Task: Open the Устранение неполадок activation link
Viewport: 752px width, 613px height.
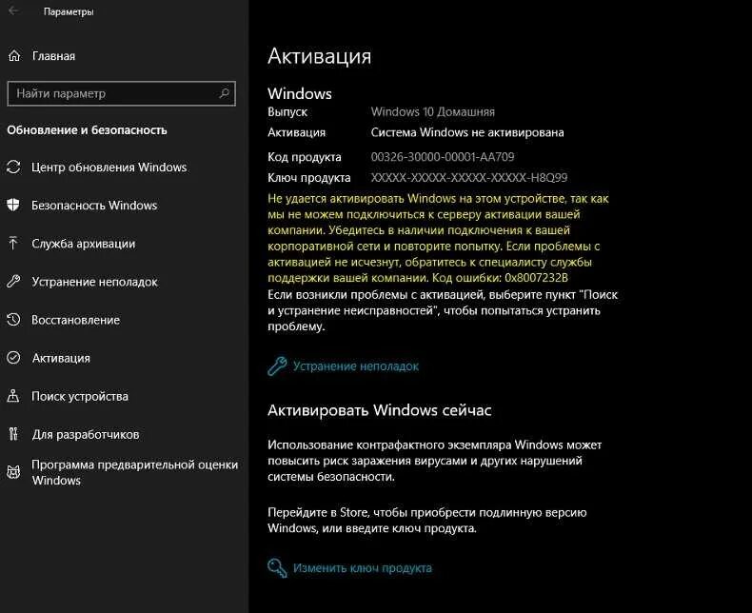Action: 355,366
